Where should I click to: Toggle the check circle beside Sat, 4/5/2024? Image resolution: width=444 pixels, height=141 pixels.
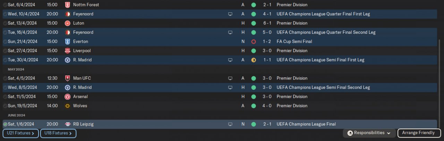pos(5,78)
